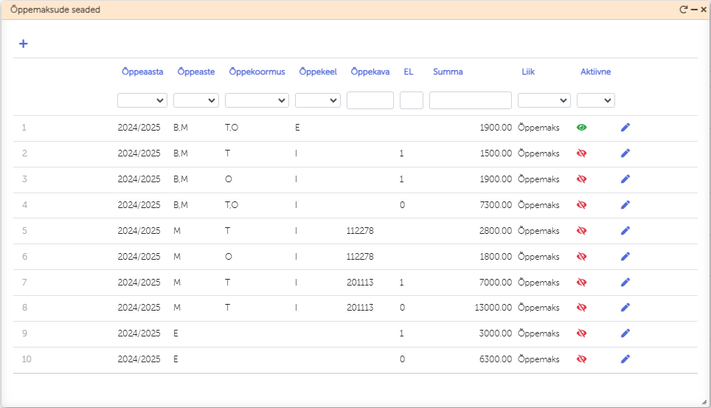Sort by Summa column header
The width and height of the screenshot is (711, 408).
point(448,72)
